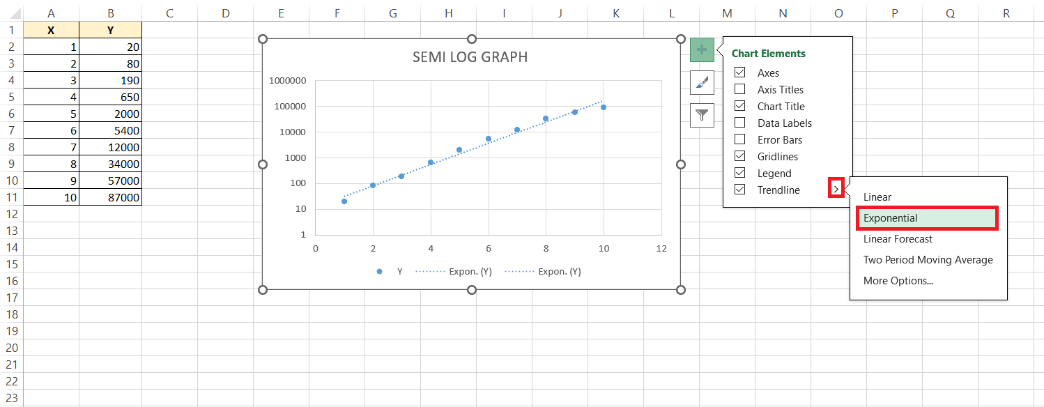The image size is (1044, 407).
Task: Select cell containing value 57000
Action: pos(110,181)
